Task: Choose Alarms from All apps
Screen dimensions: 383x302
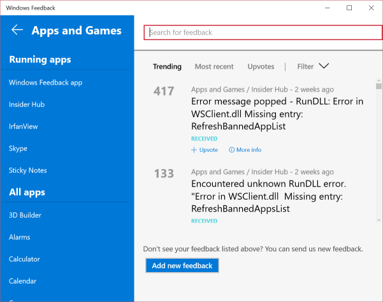Action: pyautogui.click(x=20, y=237)
